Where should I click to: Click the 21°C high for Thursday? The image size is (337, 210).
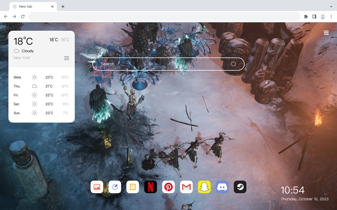(49, 86)
